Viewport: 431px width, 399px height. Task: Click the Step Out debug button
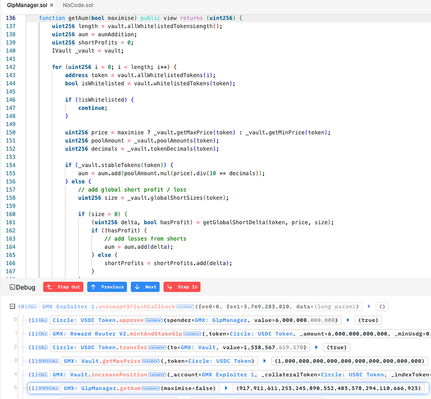62,287
